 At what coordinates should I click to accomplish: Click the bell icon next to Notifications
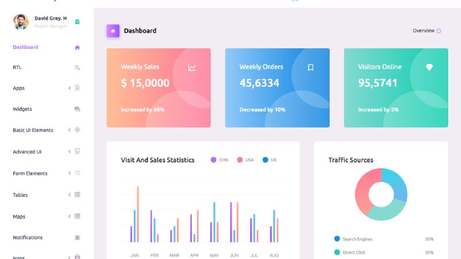tap(77, 238)
